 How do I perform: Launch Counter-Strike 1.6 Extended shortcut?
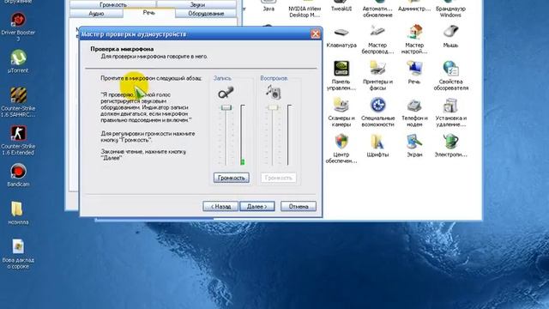[x=18, y=133]
